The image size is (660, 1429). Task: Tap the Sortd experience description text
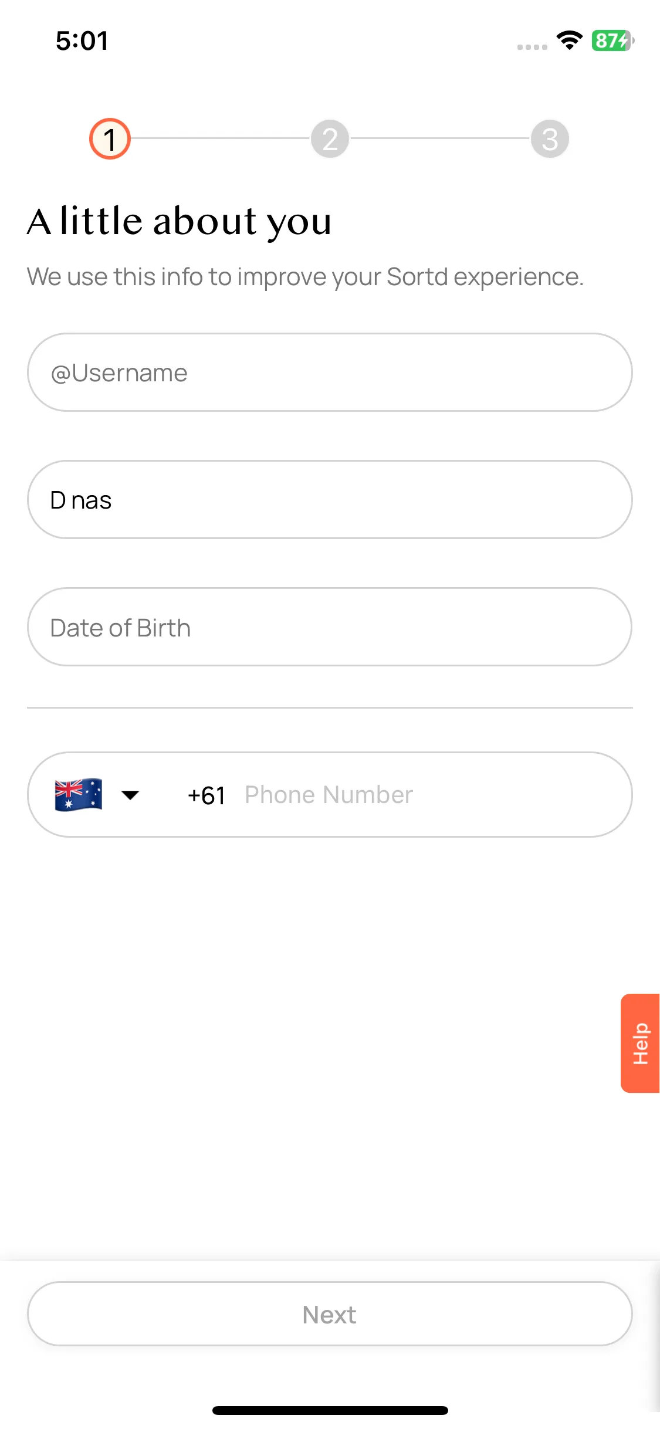(x=305, y=276)
